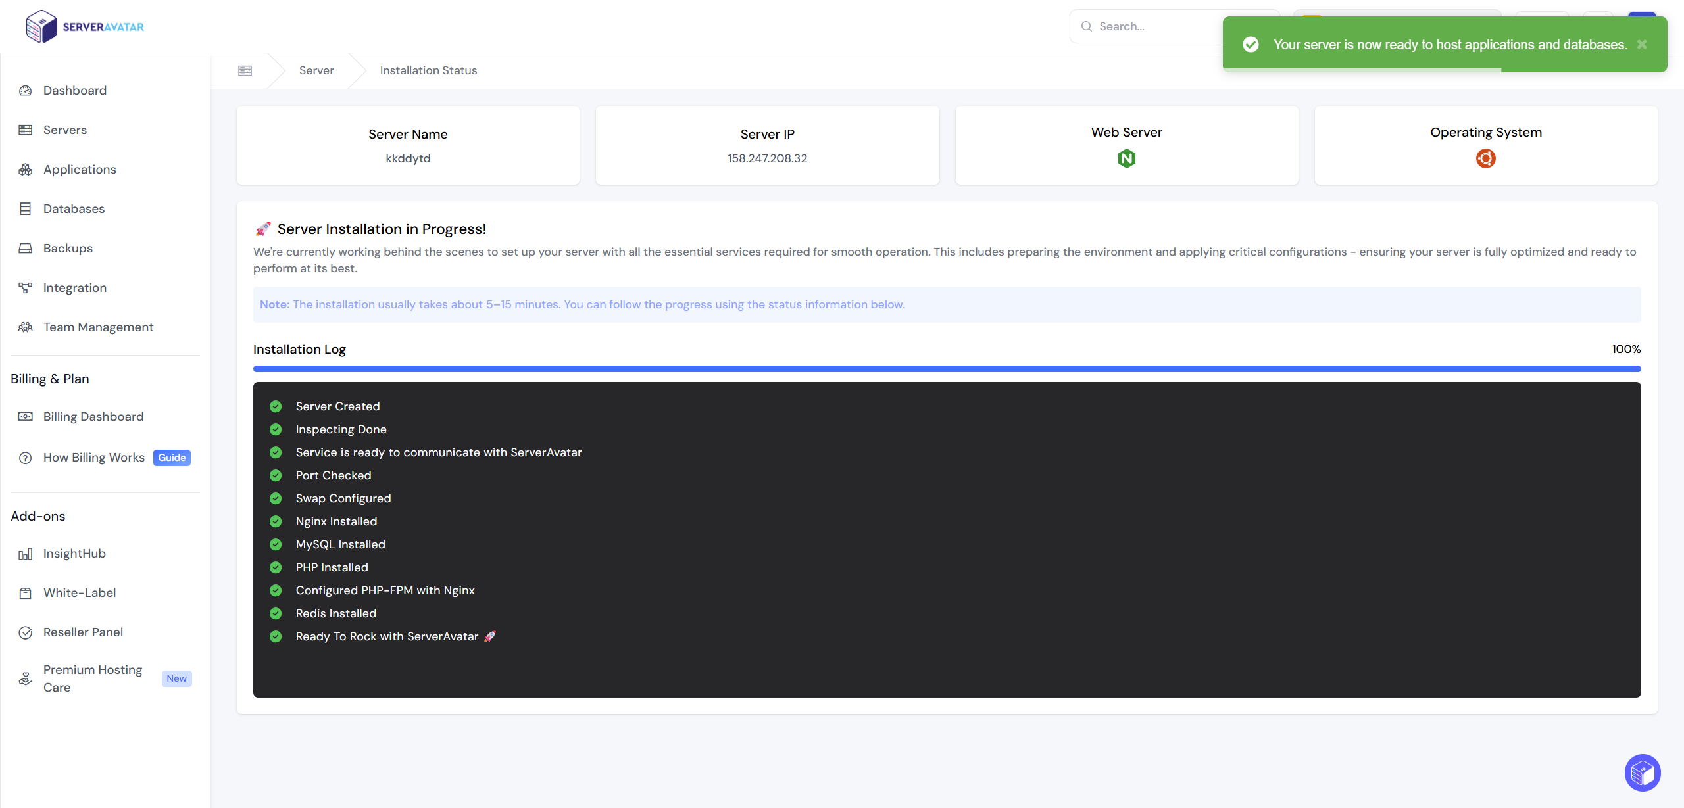Screen dimensions: 1684x808
Task: Open How Billing Works guide
Action: (x=93, y=458)
